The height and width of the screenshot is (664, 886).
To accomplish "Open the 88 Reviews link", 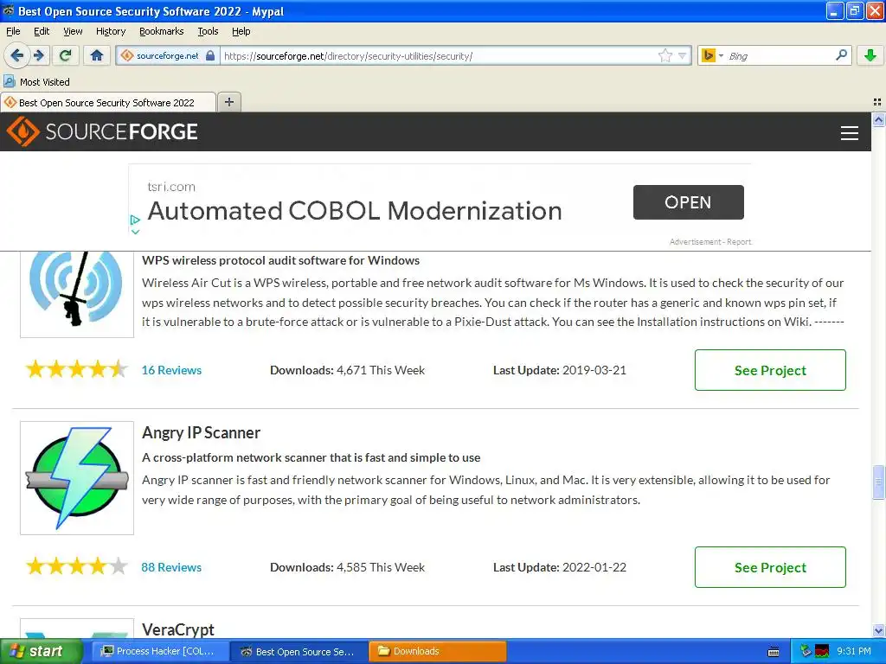I will (171, 567).
